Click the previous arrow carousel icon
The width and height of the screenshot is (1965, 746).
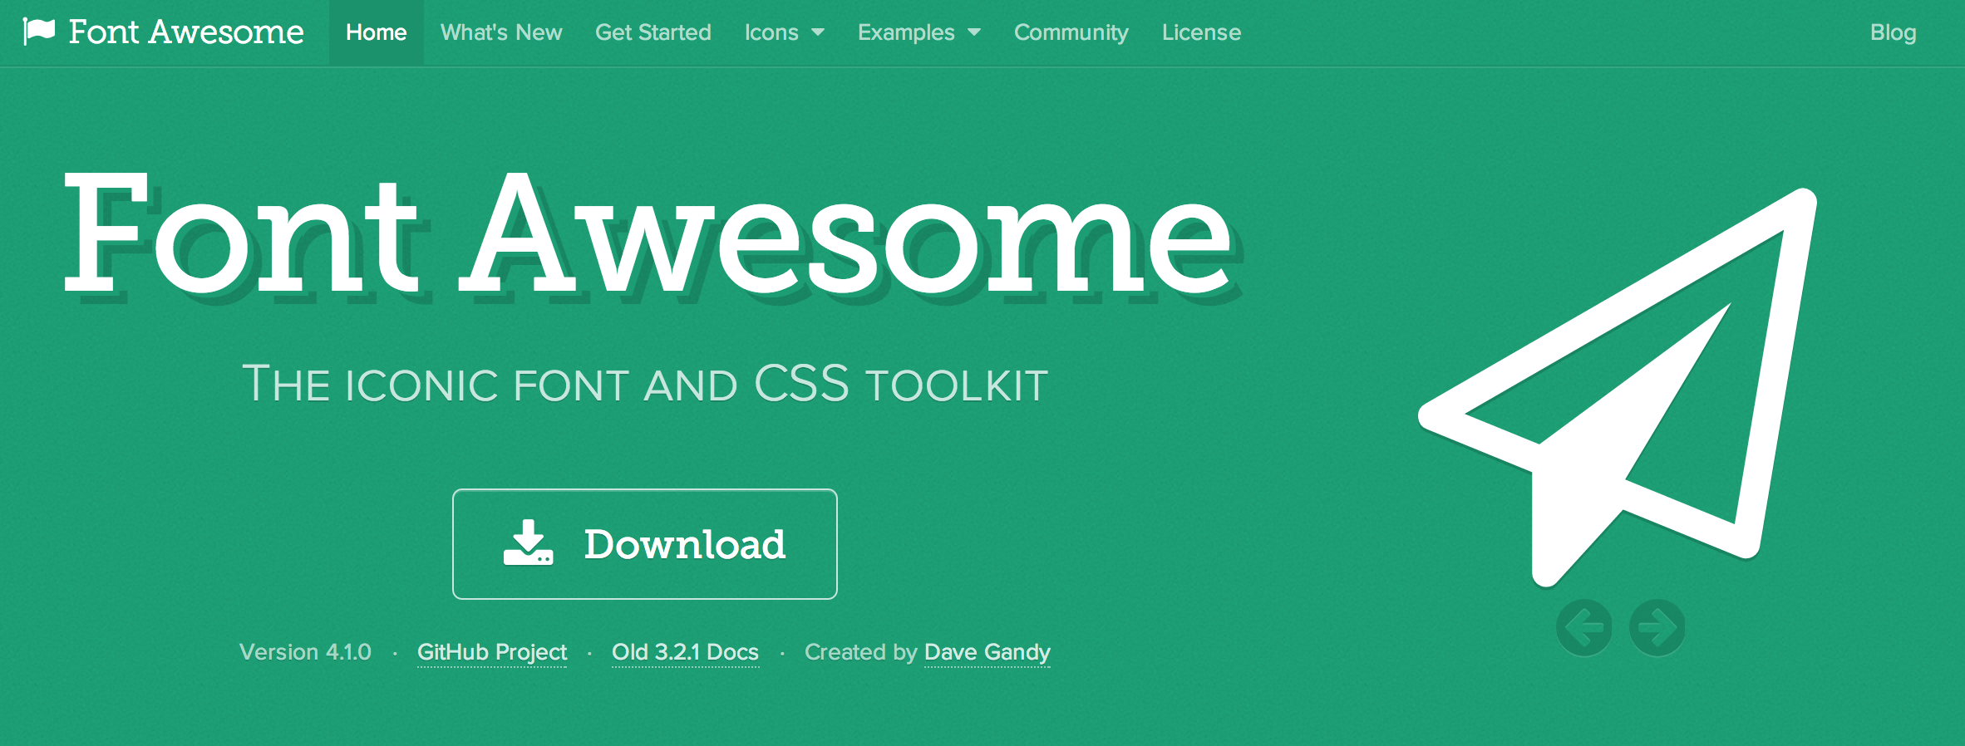tap(1584, 628)
